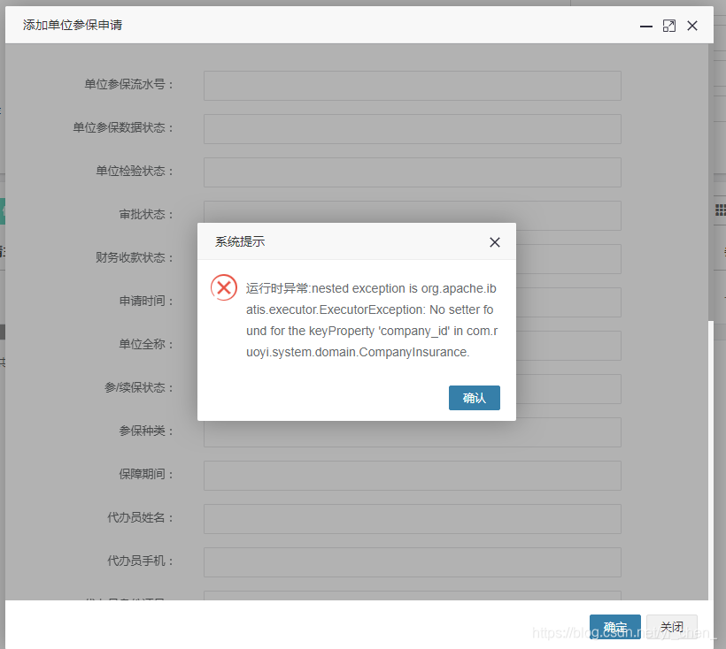Focus the 代办员姓名 input field
The image size is (726, 649).
pyautogui.click(x=412, y=519)
